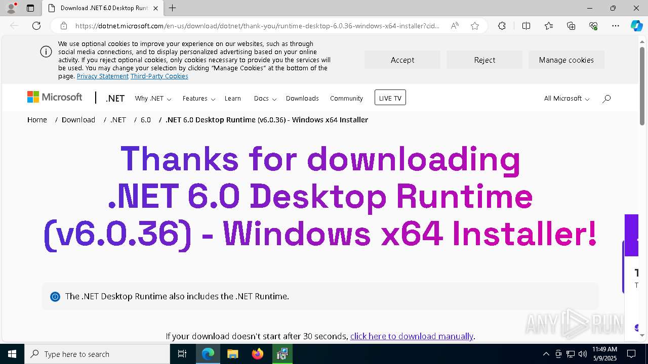Screen dimensions: 648x364
Task: Add page to favorites star icon
Action: pos(475,26)
